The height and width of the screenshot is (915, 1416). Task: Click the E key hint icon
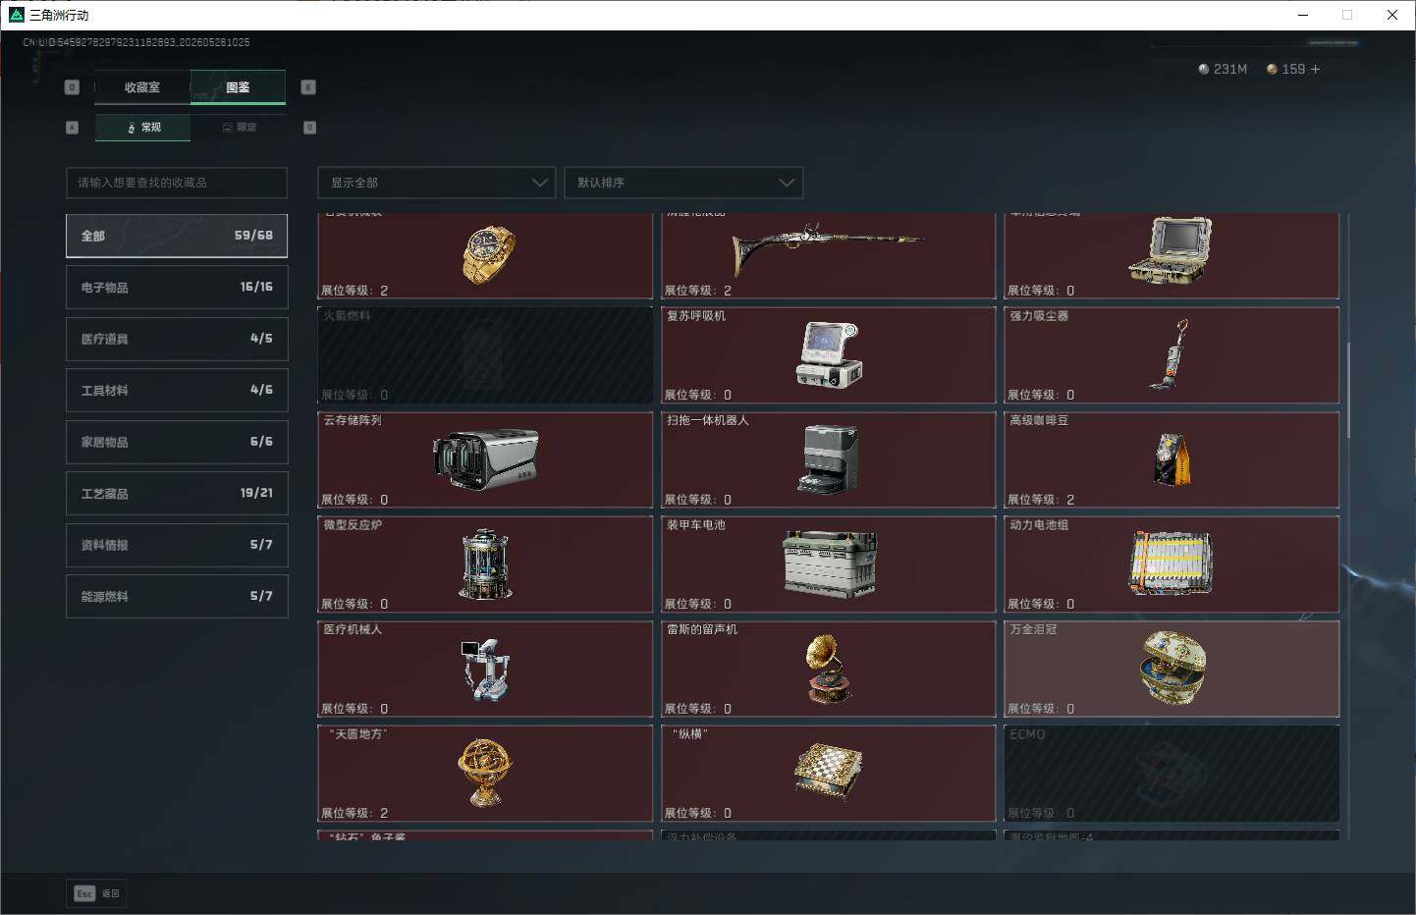point(307,87)
